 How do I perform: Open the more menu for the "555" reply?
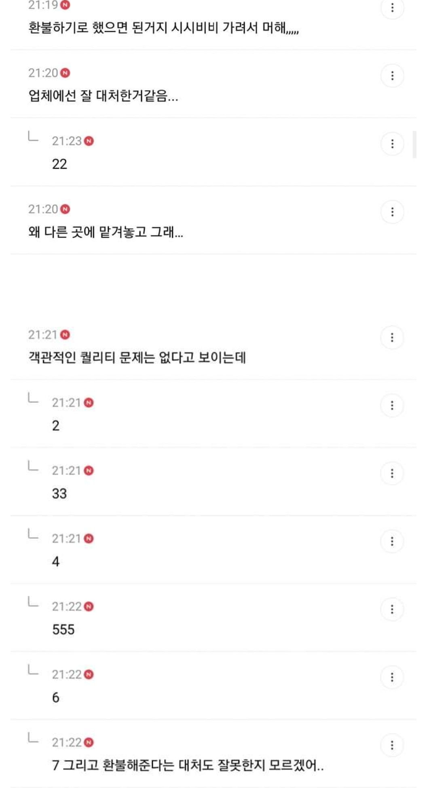click(x=392, y=609)
